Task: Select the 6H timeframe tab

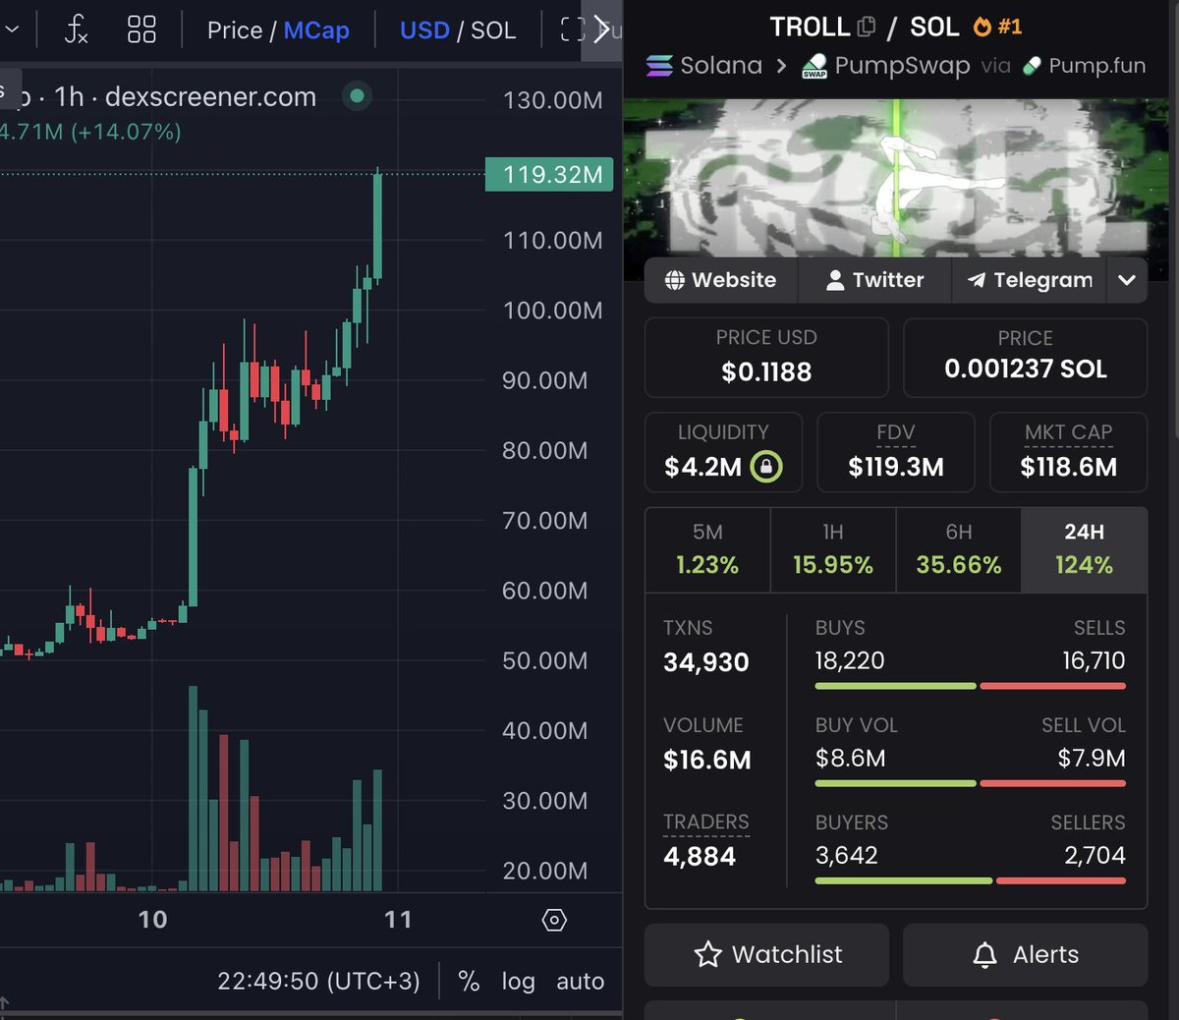Action: pyautogui.click(x=959, y=549)
